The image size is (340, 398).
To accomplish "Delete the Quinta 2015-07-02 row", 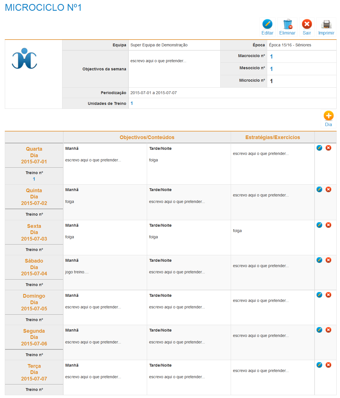I will point(328,189).
